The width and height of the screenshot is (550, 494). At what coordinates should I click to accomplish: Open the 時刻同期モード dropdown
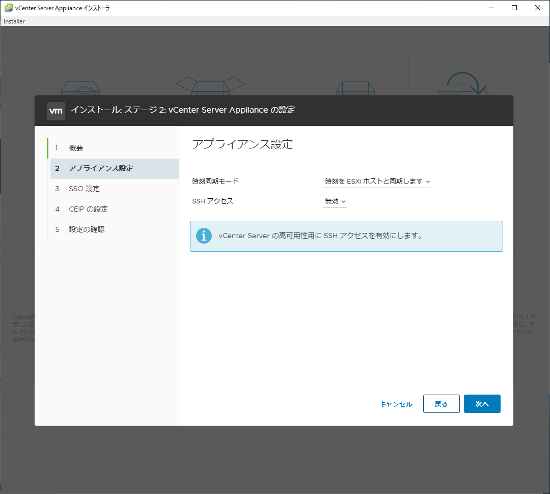pos(377,181)
